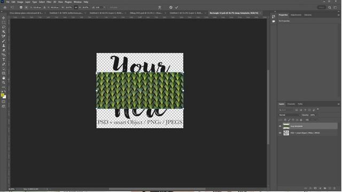342x192 pixels.
Task: Open the Layer menu
Action: [28, 2]
